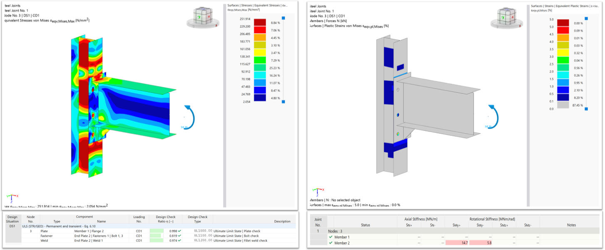This screenshot has height=250, width=605.
Task: Click the green check mark beside ratio 0.974
Action: 179,240
